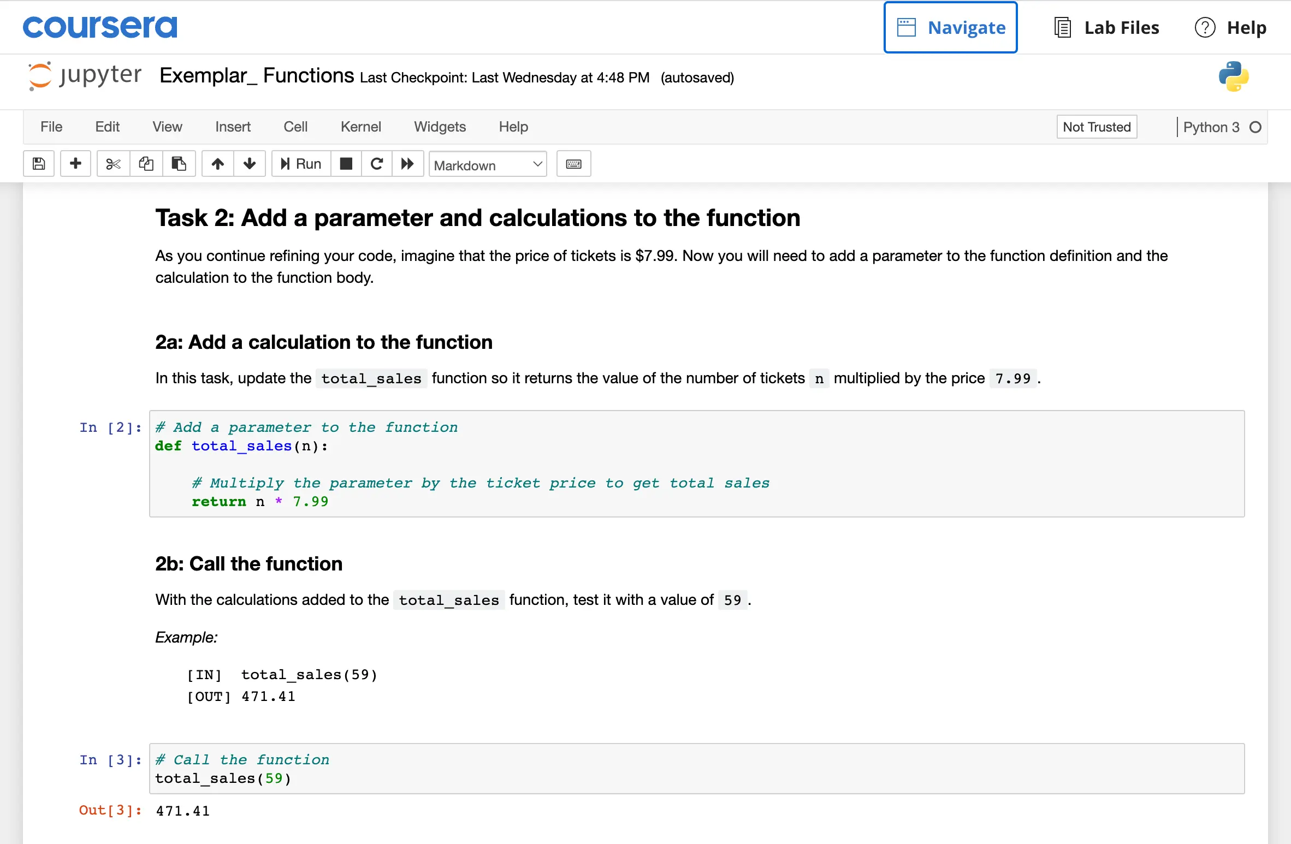Screen dimensions: 1291x844
Task: Restart kernel and rerun all icon
Action: click(x=407, y=164)
